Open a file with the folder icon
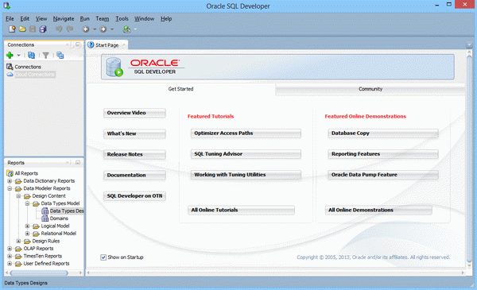Viewport: 477px width, 290px height. [x=22, y=29]
